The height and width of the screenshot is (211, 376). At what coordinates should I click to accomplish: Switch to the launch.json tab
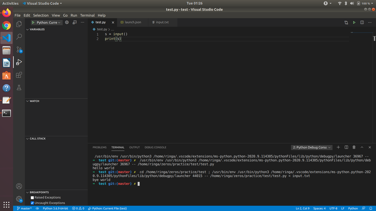coord(133,22)
